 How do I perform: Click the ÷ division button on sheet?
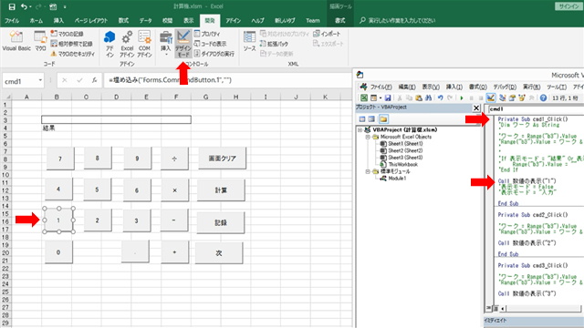[x=174, y=159]
